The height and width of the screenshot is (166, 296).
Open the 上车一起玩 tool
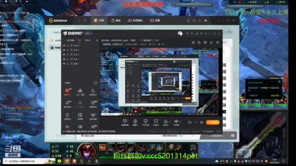tap(80, 91)
